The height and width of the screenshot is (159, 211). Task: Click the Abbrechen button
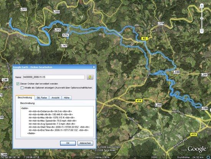click(85, 143)
